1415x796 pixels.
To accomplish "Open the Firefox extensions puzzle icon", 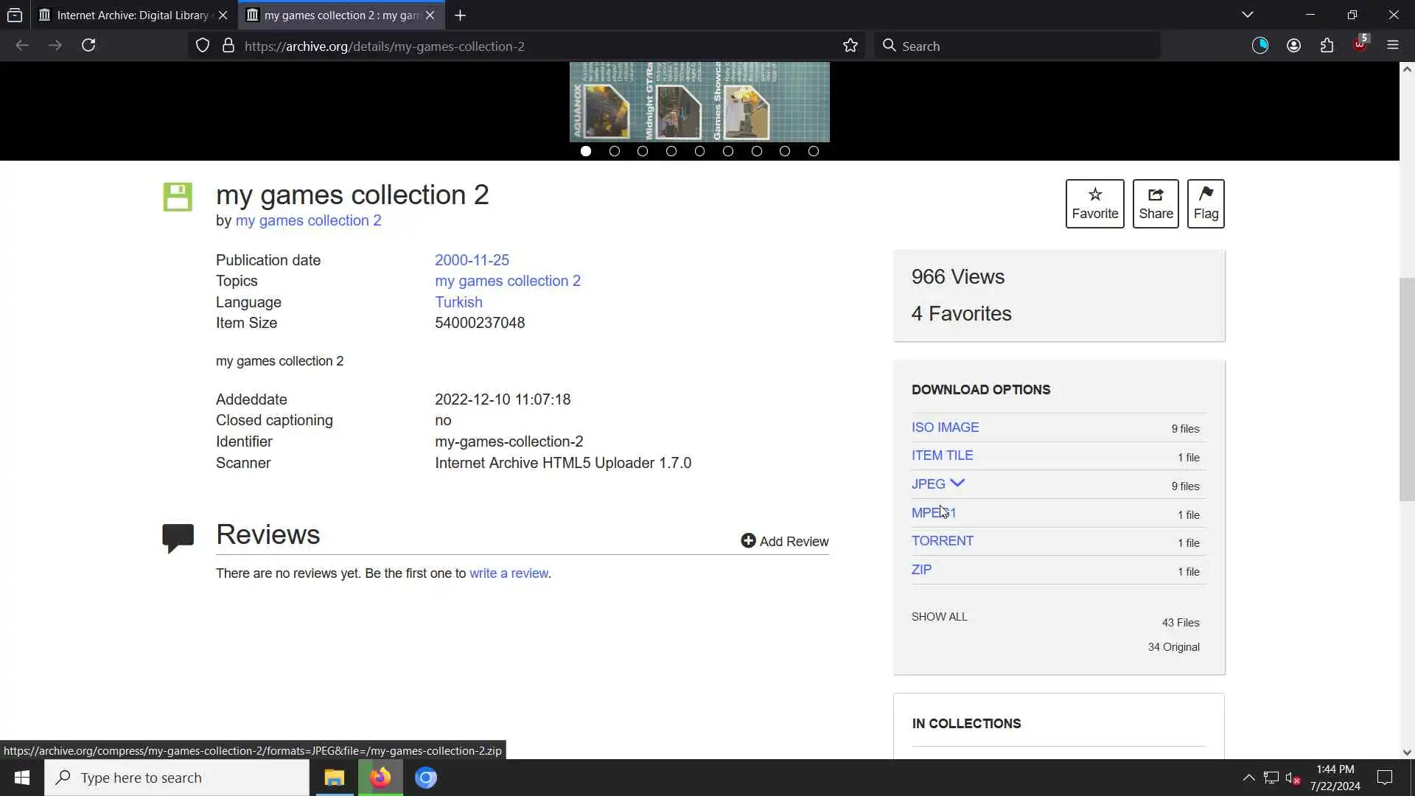I will tap(1327, 46).
